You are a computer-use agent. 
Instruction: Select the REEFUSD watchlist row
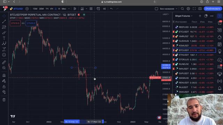pos(194,27)
